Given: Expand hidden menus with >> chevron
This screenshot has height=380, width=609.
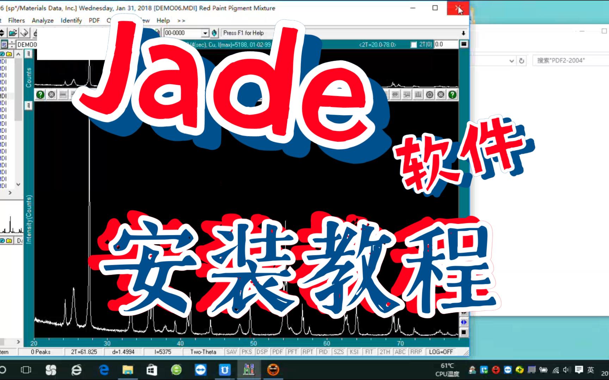Looking at the screenshot, I should tap(181, 21).
